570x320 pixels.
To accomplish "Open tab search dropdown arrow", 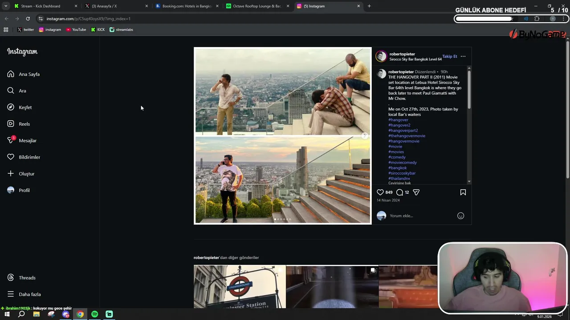I will tap(6, 6).
